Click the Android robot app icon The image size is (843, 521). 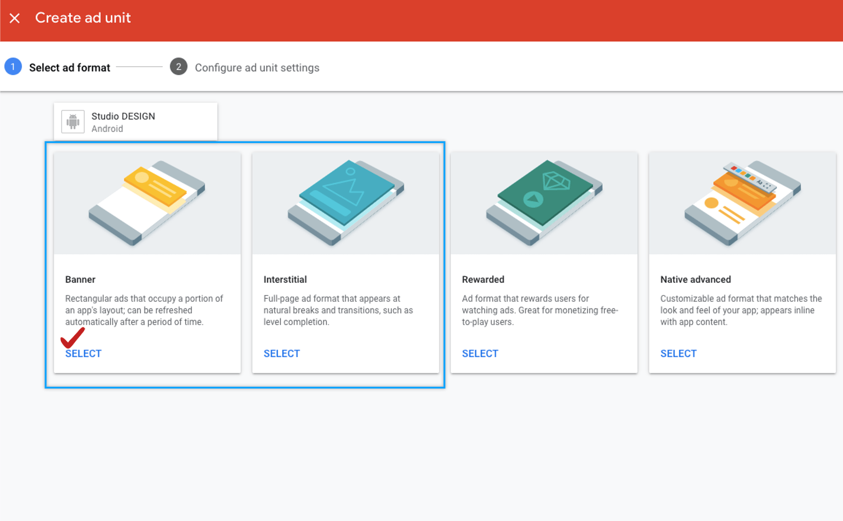coord(73,122)
